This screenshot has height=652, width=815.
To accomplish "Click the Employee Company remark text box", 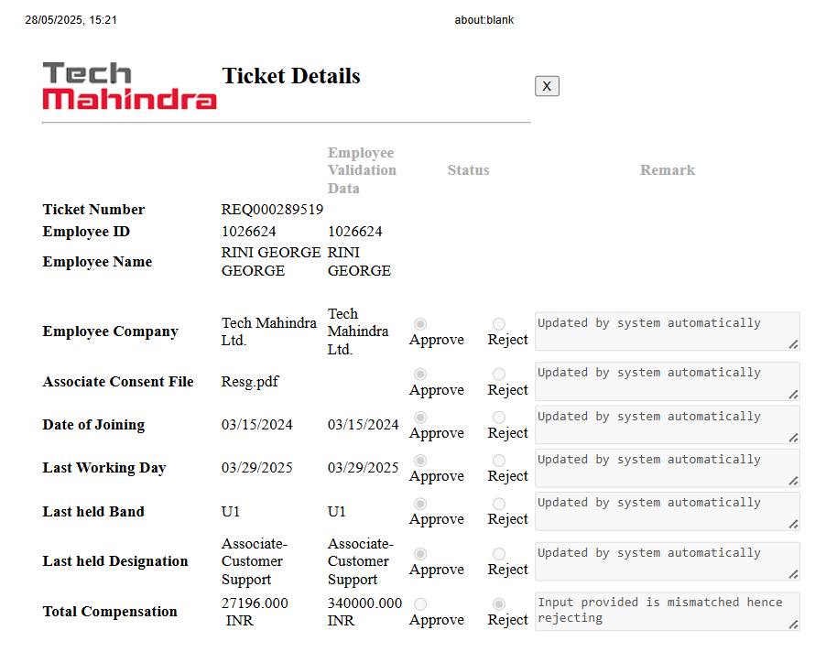I will click(x=667, y=331).
